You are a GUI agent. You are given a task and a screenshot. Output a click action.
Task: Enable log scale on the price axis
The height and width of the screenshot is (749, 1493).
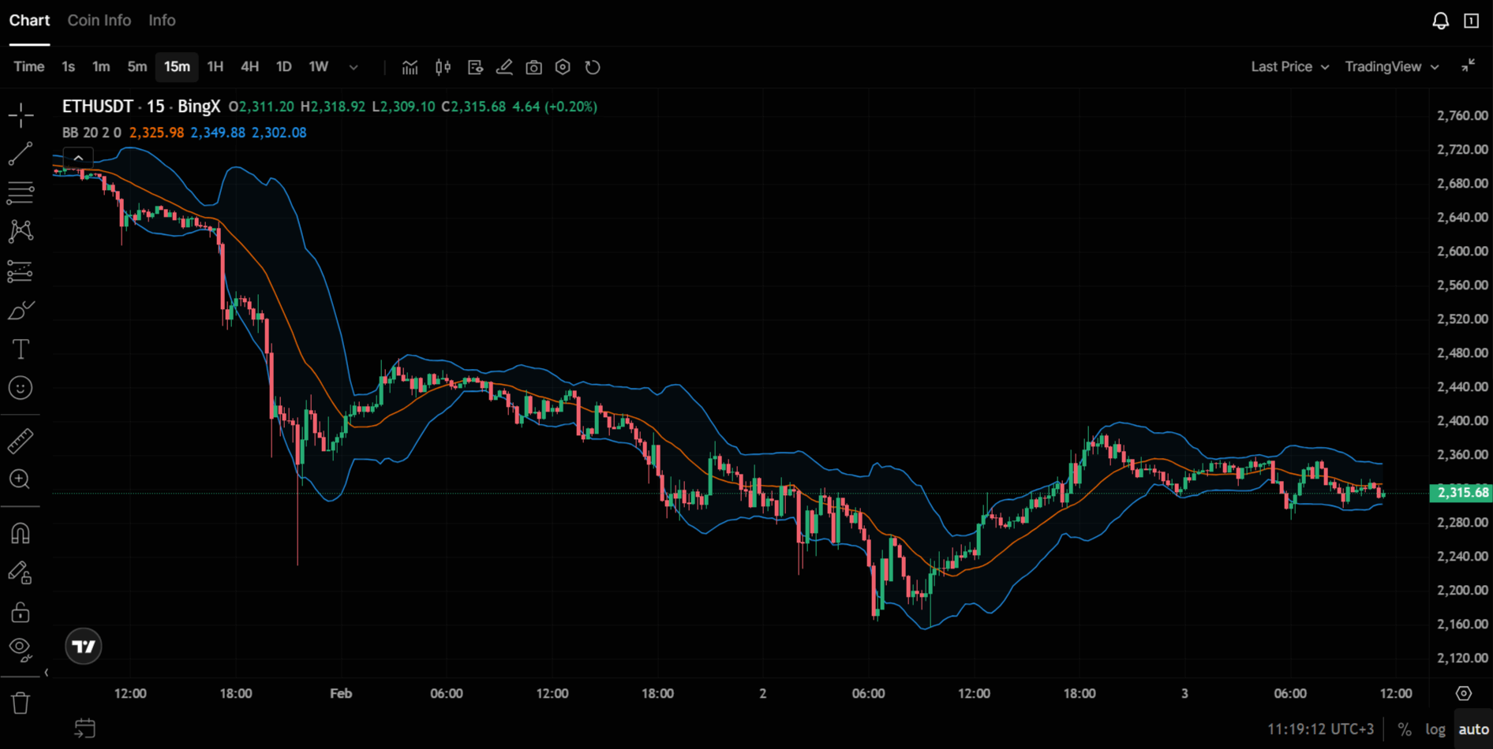[1435, 729]
